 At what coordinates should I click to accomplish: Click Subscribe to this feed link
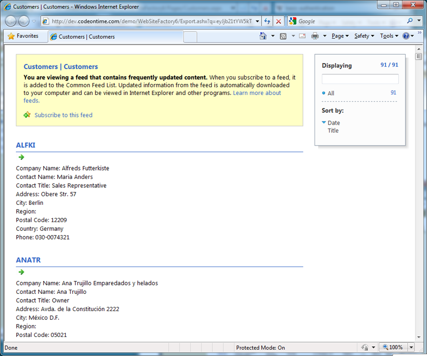click(x=64, y=115)
